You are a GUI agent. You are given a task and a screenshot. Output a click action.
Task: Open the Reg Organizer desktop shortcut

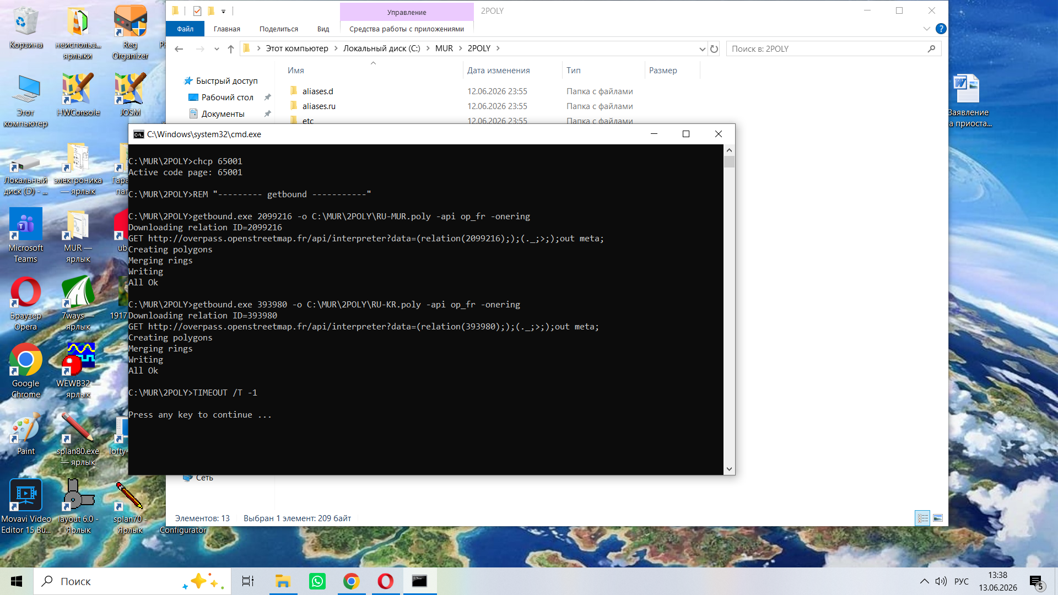coord(130,32)
